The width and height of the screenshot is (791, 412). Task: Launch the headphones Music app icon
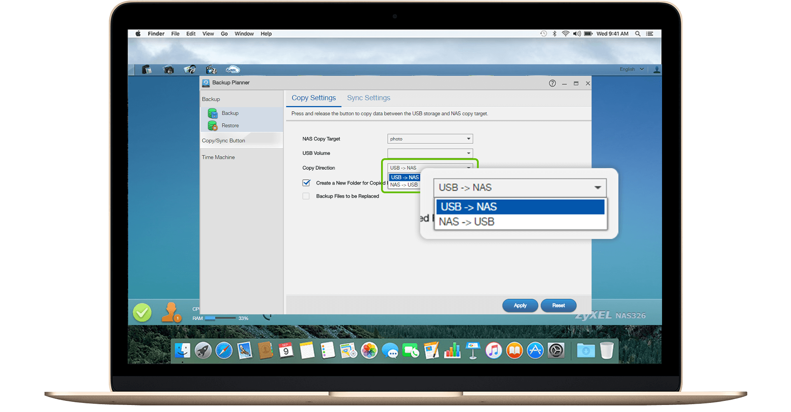click(x=190, y=70)
